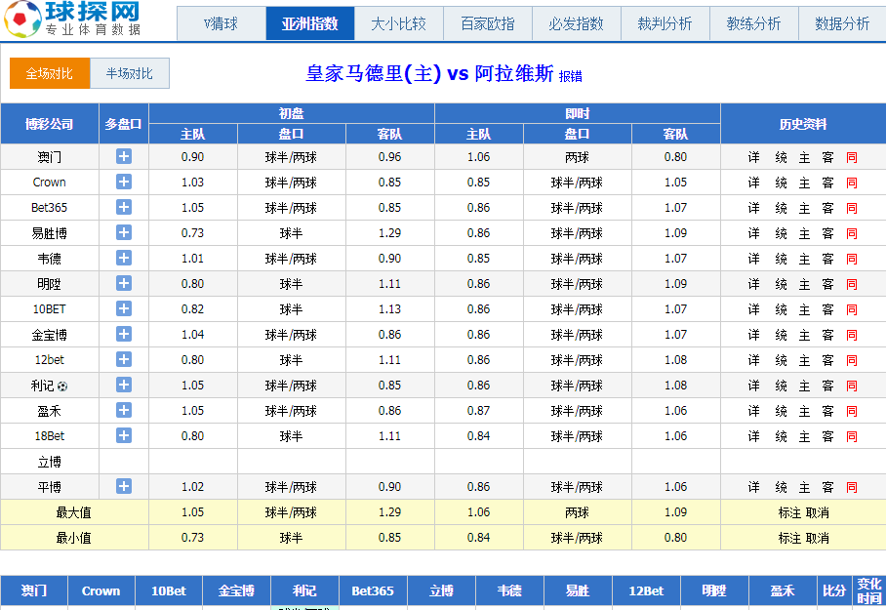Click 主 home link for 12bet row
Image resolution: width=886 pixels, height=610 pixels.
[x=805, y=360]
